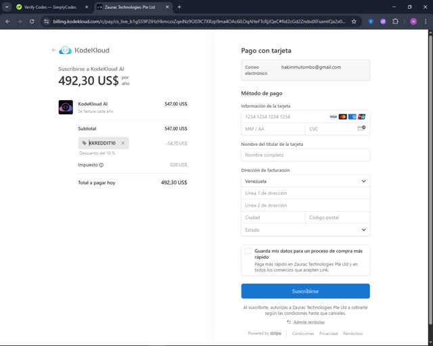
Task: Click the Mastercard logo
Action: click(343, 117)
